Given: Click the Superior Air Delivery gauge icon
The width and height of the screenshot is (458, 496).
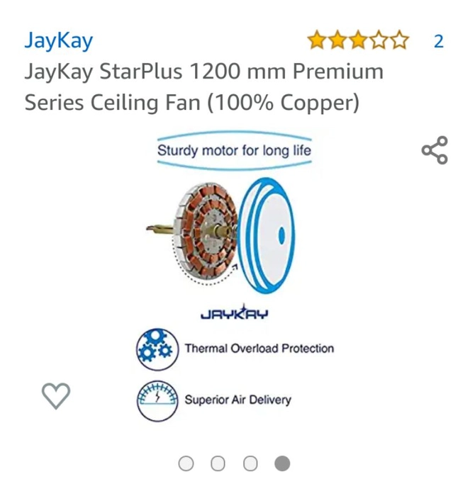Looking at the screenshot, I should 157,401.
